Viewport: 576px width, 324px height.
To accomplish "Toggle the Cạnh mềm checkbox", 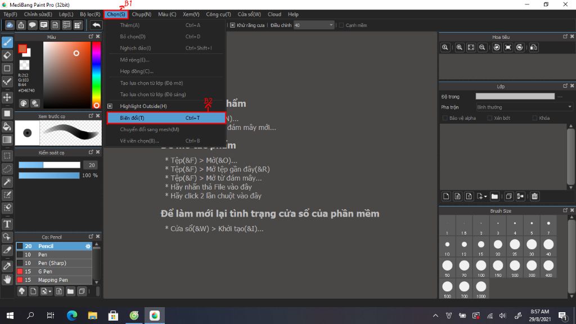I will point(341,25).
